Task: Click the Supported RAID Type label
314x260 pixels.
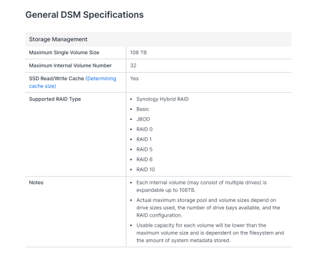Action: click(55, 99)
